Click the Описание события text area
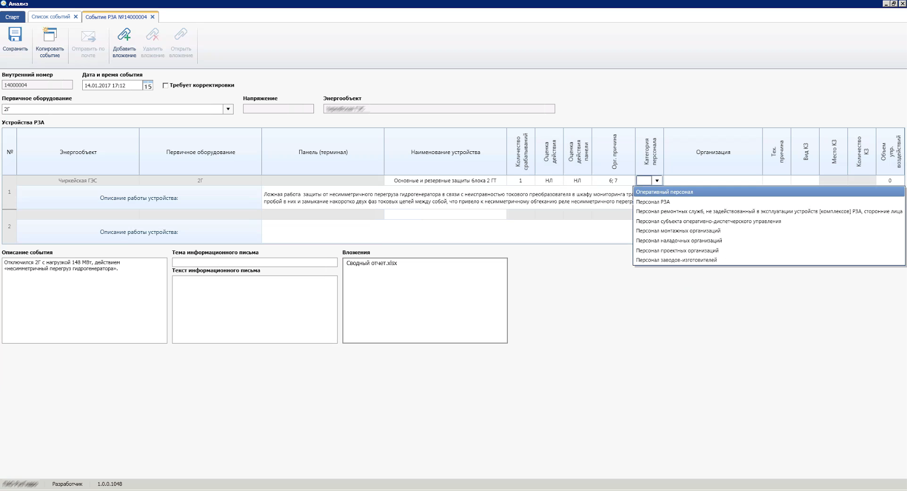 pos(84,301)
